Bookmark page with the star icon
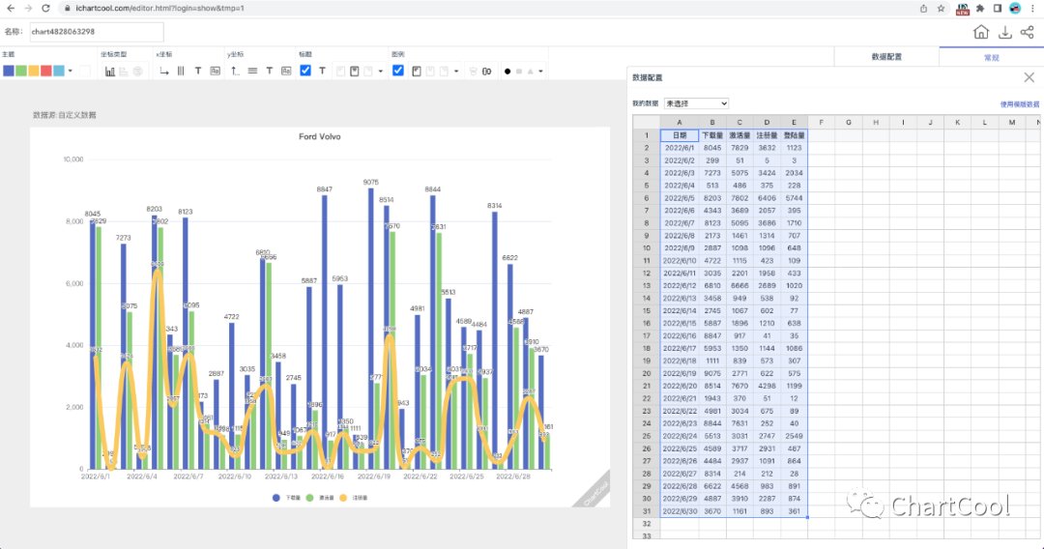1044x549 pixels. click(x=941, y=8)
